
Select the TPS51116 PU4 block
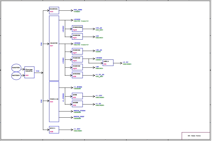[54, 101]
